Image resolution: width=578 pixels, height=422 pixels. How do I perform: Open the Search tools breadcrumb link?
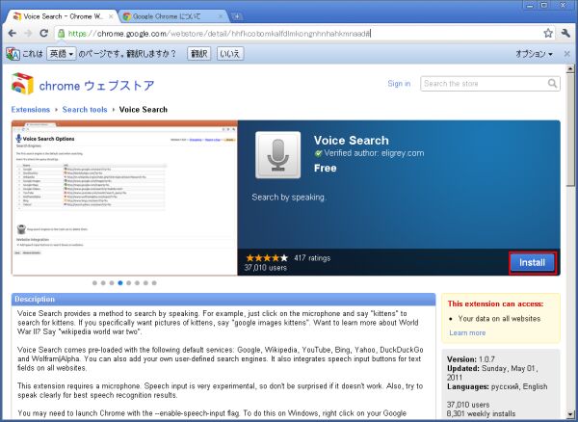click(x=85, y=110)
